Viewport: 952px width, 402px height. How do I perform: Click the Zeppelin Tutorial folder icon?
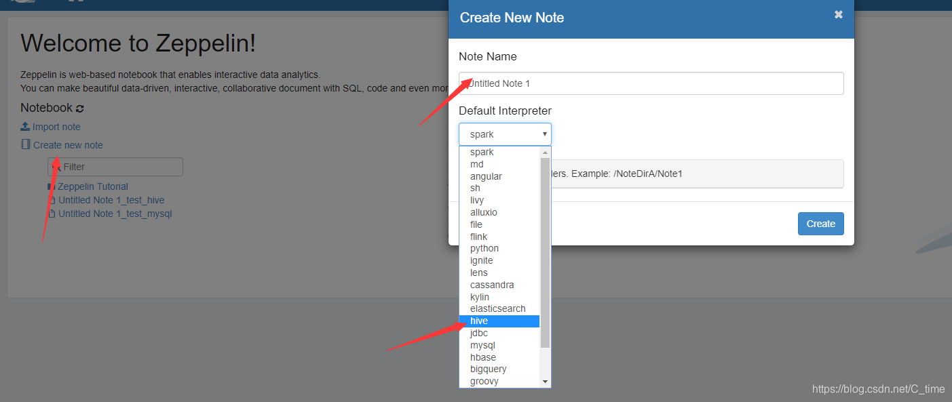click(52, 186)
